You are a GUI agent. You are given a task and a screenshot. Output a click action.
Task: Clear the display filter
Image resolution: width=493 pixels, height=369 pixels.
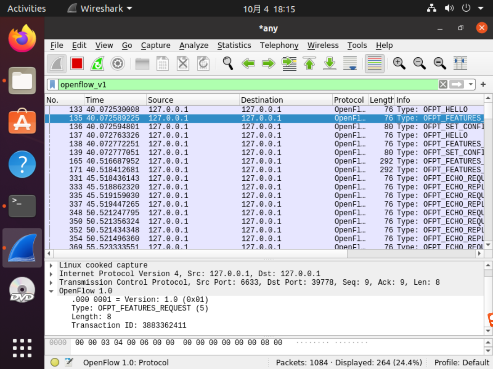443,84
